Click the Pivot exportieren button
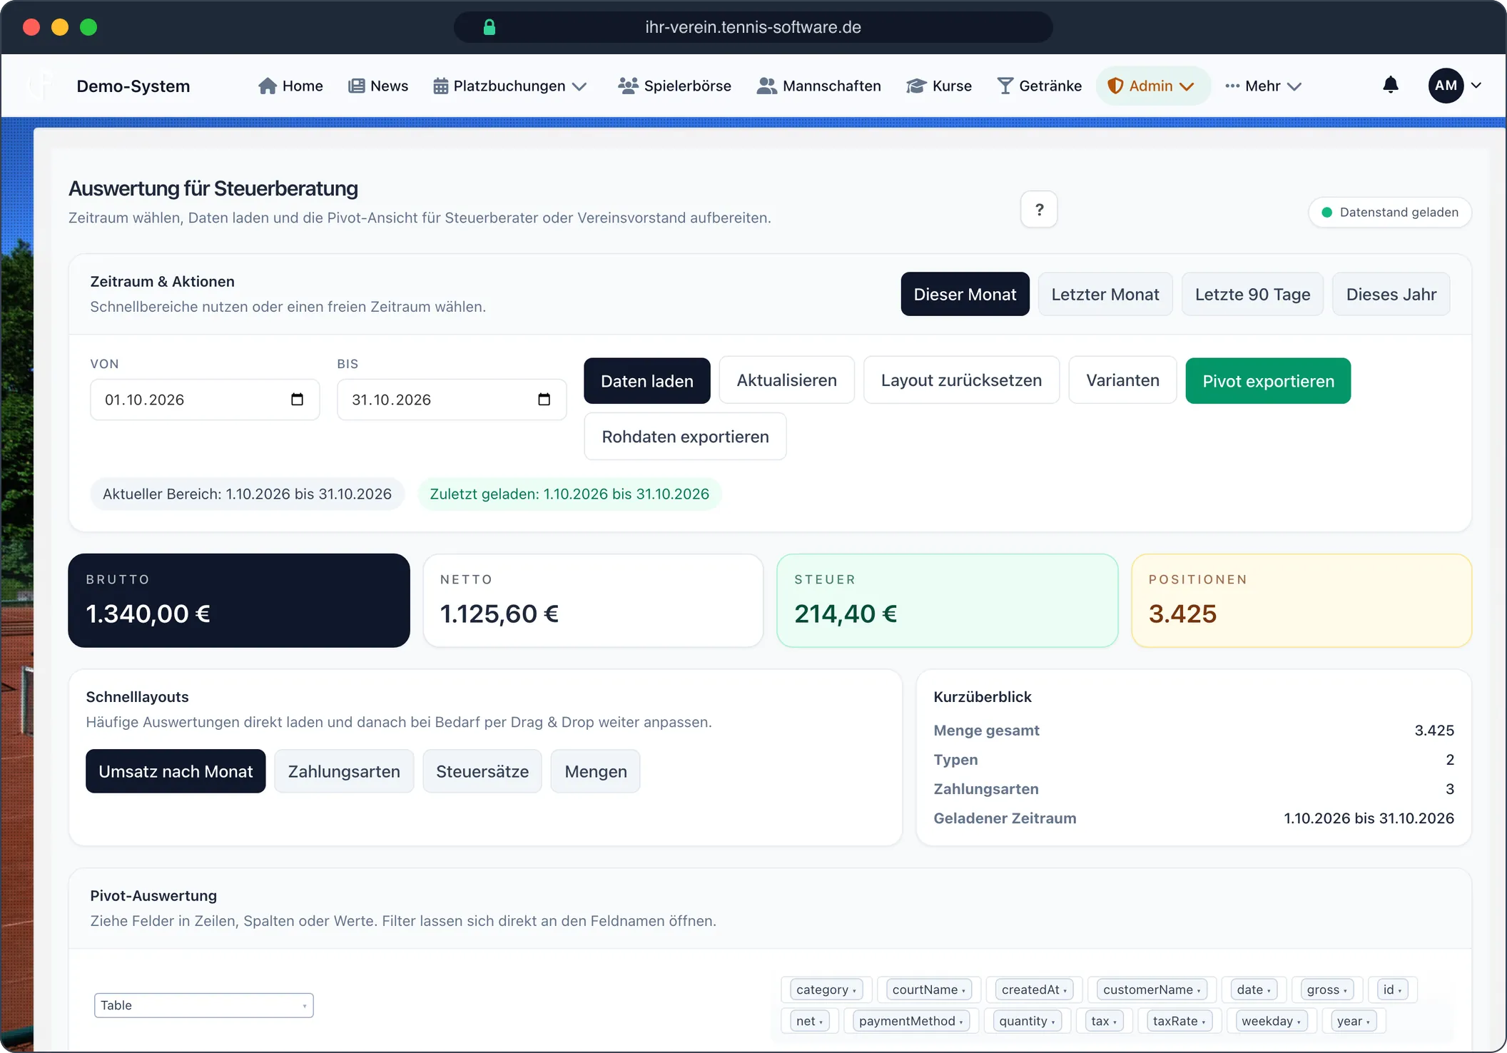The width and height of the screenshot is (1507, 1053). [1268, 381]
